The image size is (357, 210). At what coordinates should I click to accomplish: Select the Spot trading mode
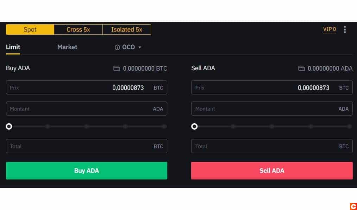pos(30,29)
